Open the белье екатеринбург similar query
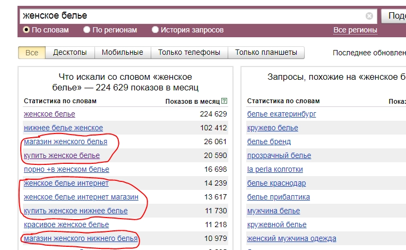The image size is (406, 250). [281, 114]
